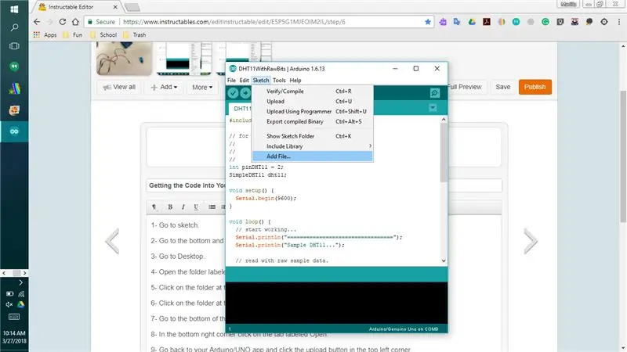Open the Add dropdown
Viewport: 627px width, 352px height.
[164, 87]
